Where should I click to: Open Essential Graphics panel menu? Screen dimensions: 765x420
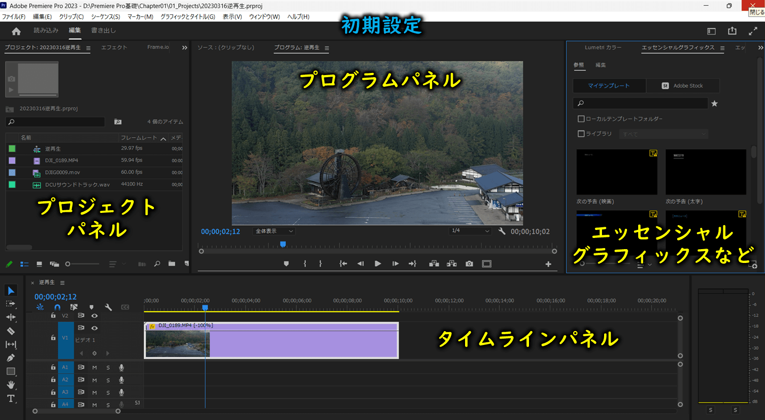(722, 48)
